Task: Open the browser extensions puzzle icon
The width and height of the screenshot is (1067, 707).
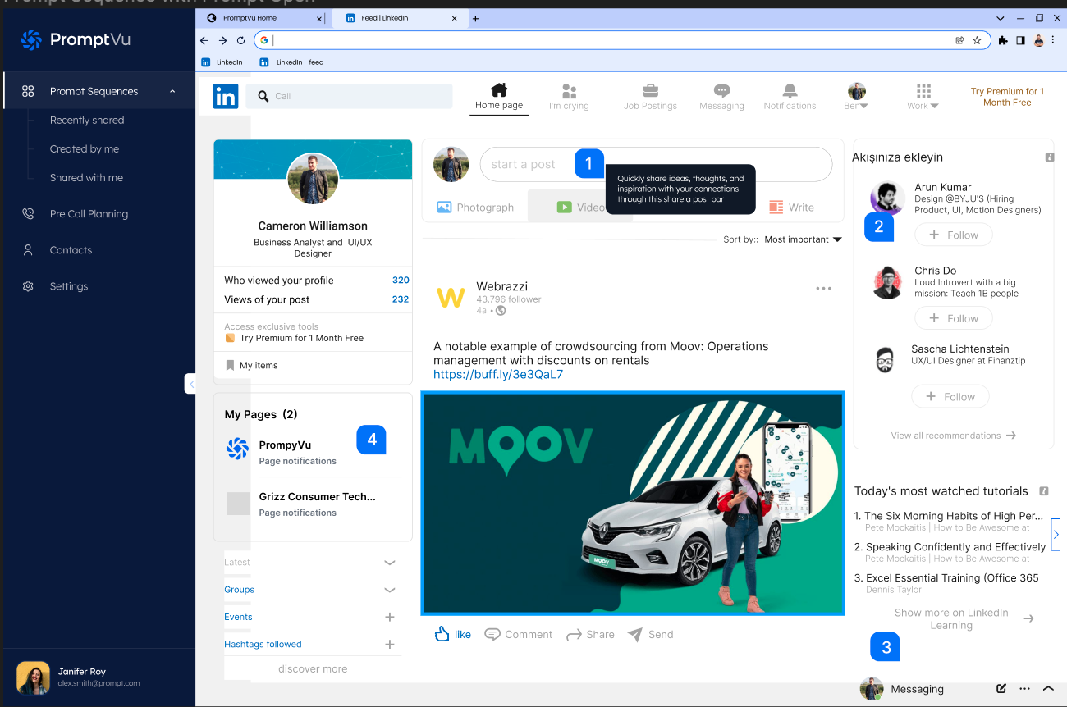Action: (1003, 40)
